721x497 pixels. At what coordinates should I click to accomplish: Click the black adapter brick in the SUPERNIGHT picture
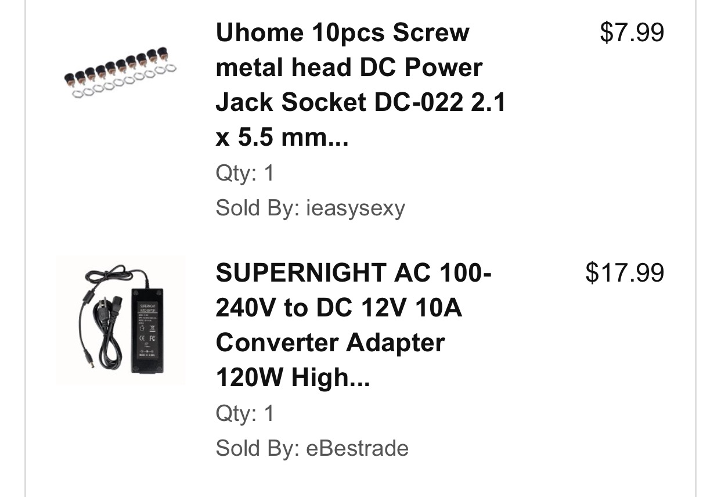(147, 330)
